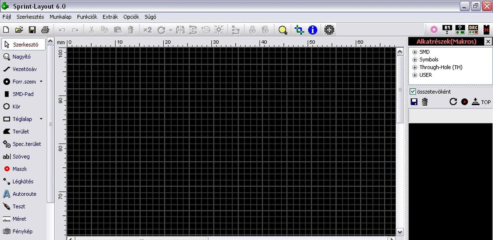This screenshot has height=240, width=493.
Task: Save macro with the panel diskette icon
Action: (x=414, y=102)
